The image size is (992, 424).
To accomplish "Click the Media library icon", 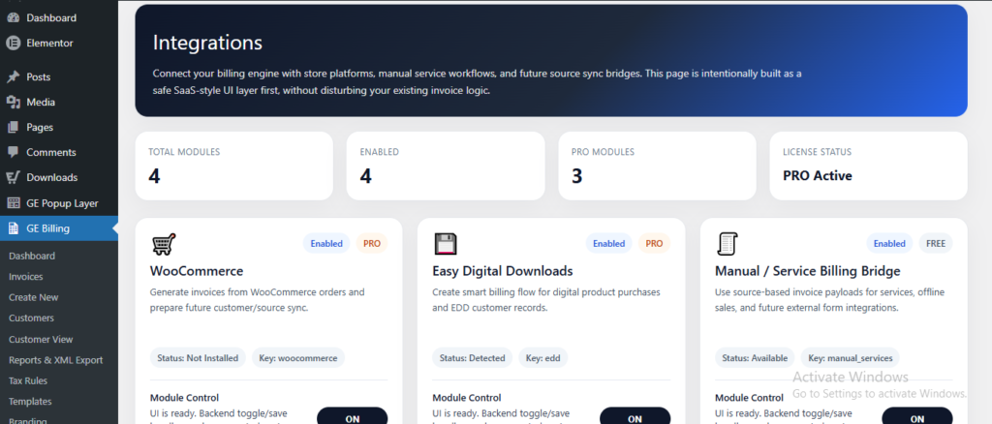I will pos(13,103).
